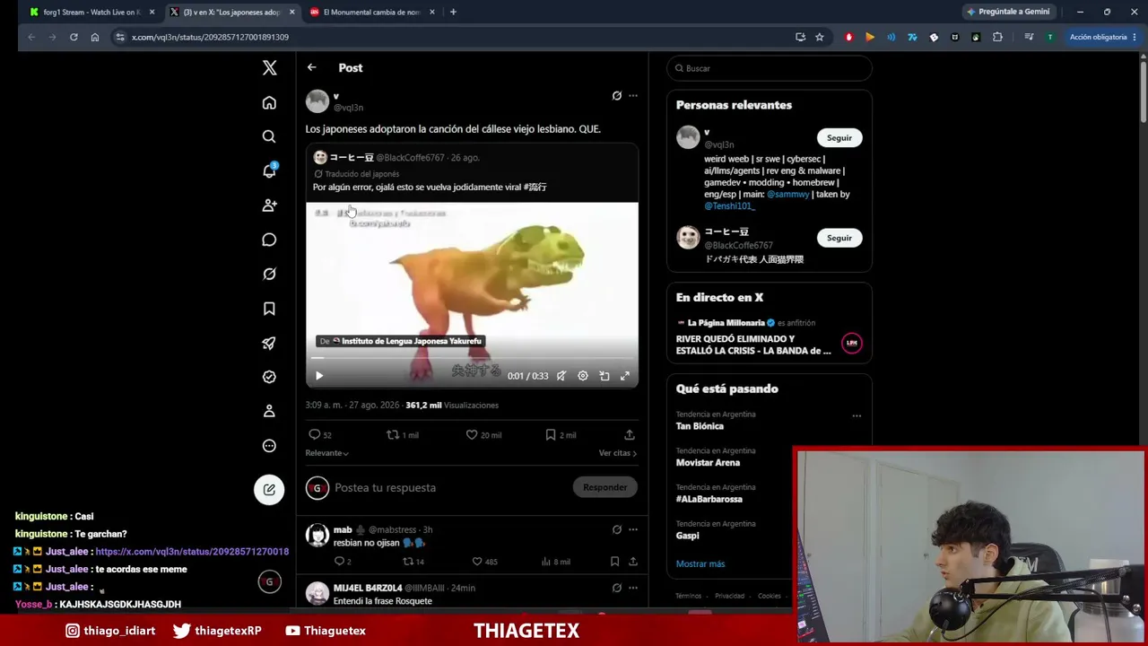The width and height of the screenshot is (1148, 646).
Task: Click the compose new post button
Action: click(x=269, y=489)
